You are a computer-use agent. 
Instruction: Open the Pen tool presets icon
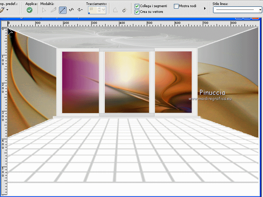(x=2, y=10)
